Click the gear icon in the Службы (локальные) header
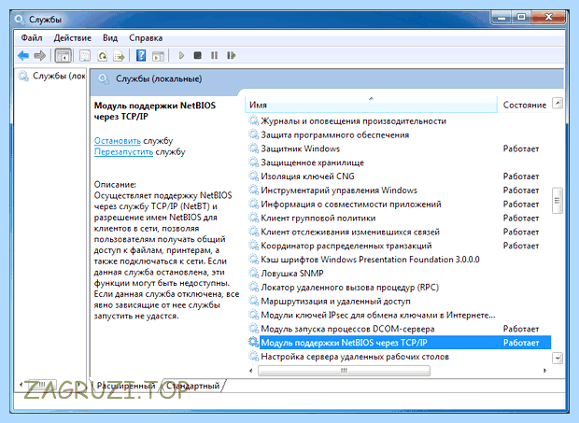This screenshot has height=423, width=579. point(104,79)
